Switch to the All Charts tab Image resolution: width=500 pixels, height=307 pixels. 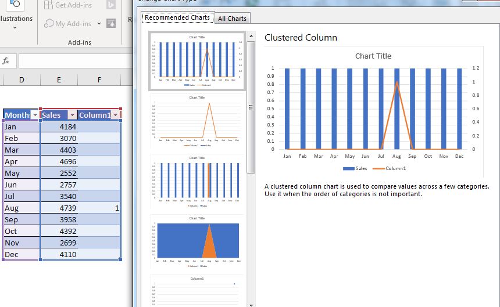232,19
